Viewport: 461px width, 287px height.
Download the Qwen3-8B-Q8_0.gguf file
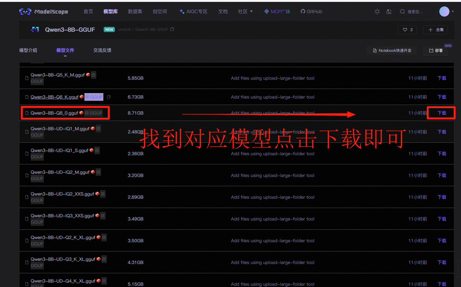[442, 113]
